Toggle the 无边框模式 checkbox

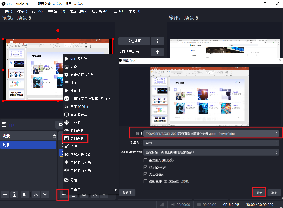click(x=146, y=174)
